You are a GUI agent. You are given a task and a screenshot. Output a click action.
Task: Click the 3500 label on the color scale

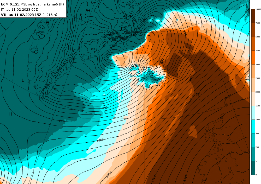click(258, 50)
